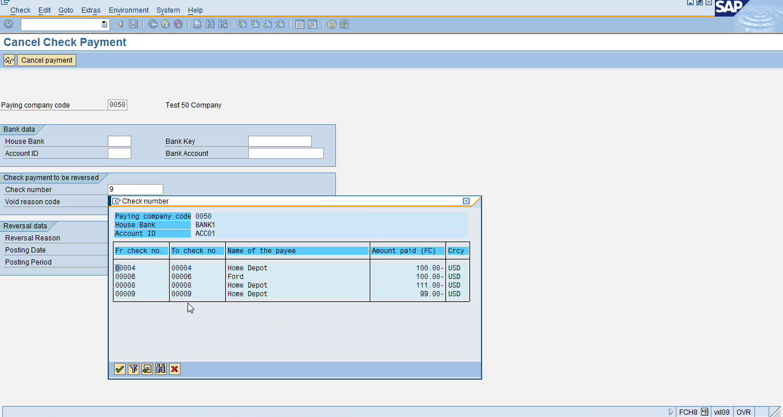Go to previous page icon
This screenshot has width=783, height=417.
tap(255, 24)
